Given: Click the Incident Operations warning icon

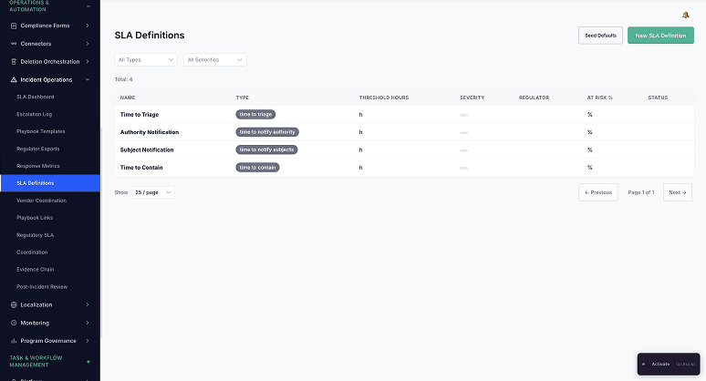Looking at the screenshot, I should 14,80.
